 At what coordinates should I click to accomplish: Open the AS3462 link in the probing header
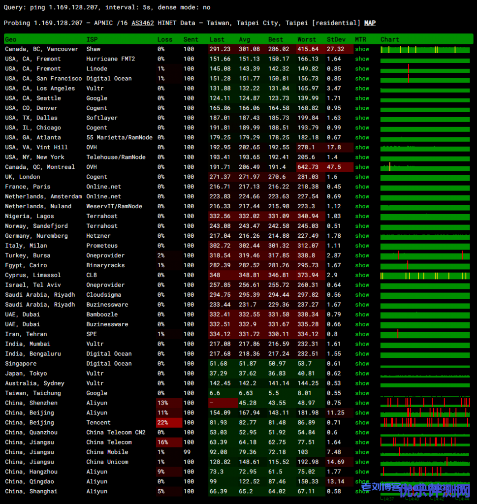[142, 23]
